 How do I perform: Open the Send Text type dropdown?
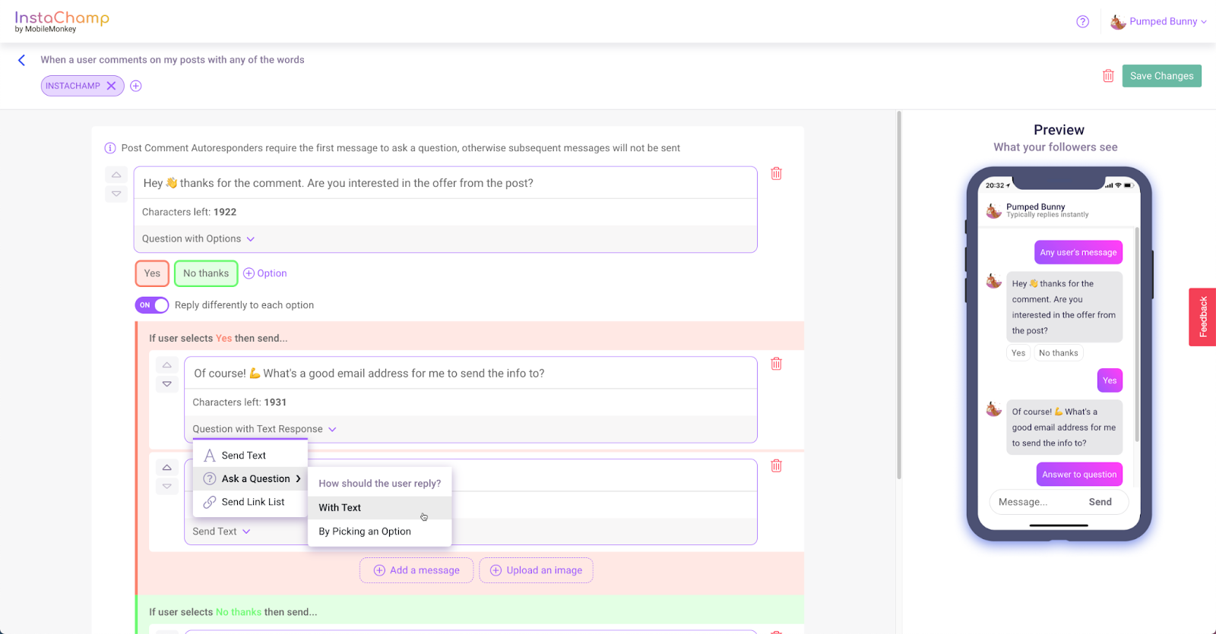pos(221,531)
